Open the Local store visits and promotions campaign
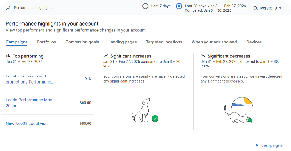This screenshot has width=291, height=151. [30, 79]
